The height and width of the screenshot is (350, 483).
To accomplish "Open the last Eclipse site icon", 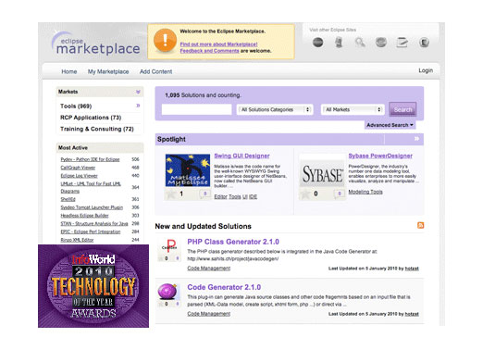I will point(424,43).
